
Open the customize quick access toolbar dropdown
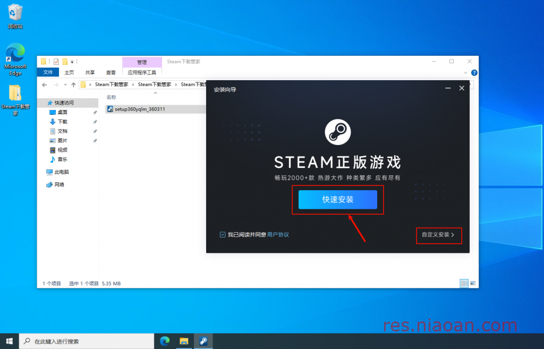(72, 62)
